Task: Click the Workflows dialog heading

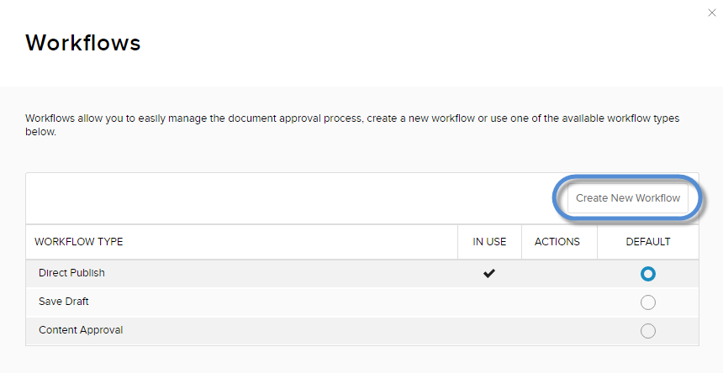Action: (x=83, y=43)
